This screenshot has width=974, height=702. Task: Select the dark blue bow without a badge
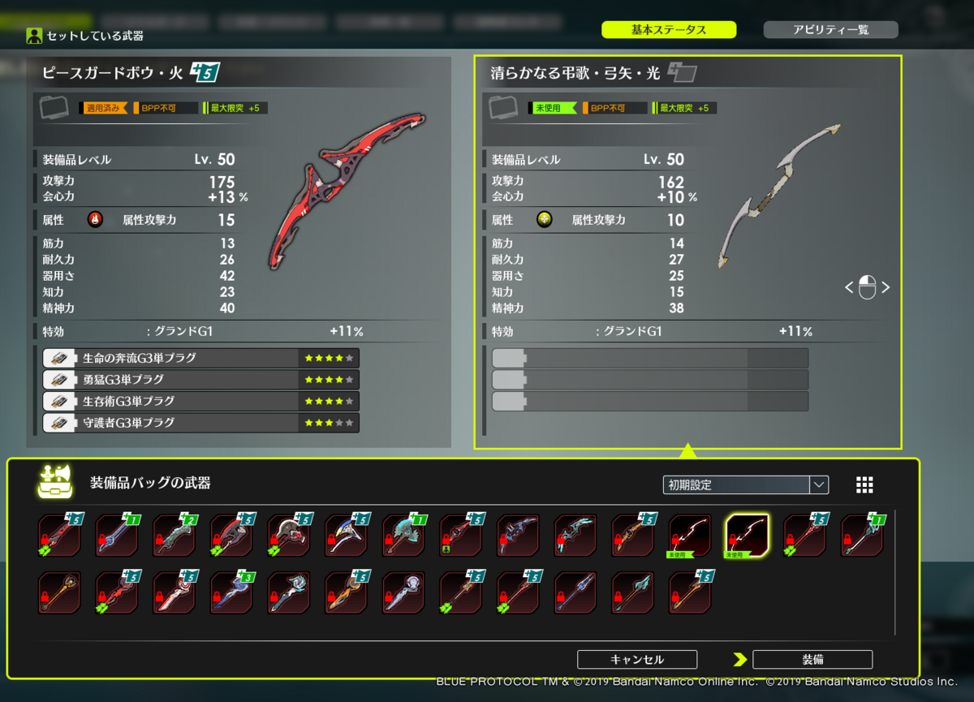[518, 536]
